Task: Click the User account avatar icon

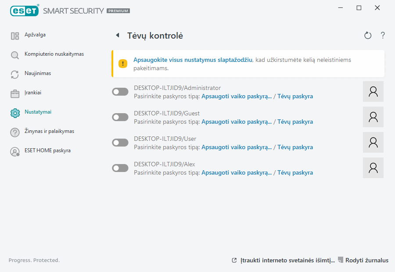Action: (x=373, y=143)
